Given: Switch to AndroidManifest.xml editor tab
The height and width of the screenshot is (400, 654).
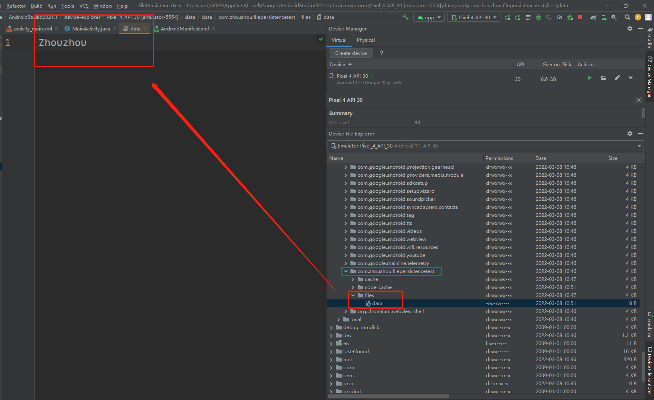Looking at the screenshot, I should tap(184, 28).
